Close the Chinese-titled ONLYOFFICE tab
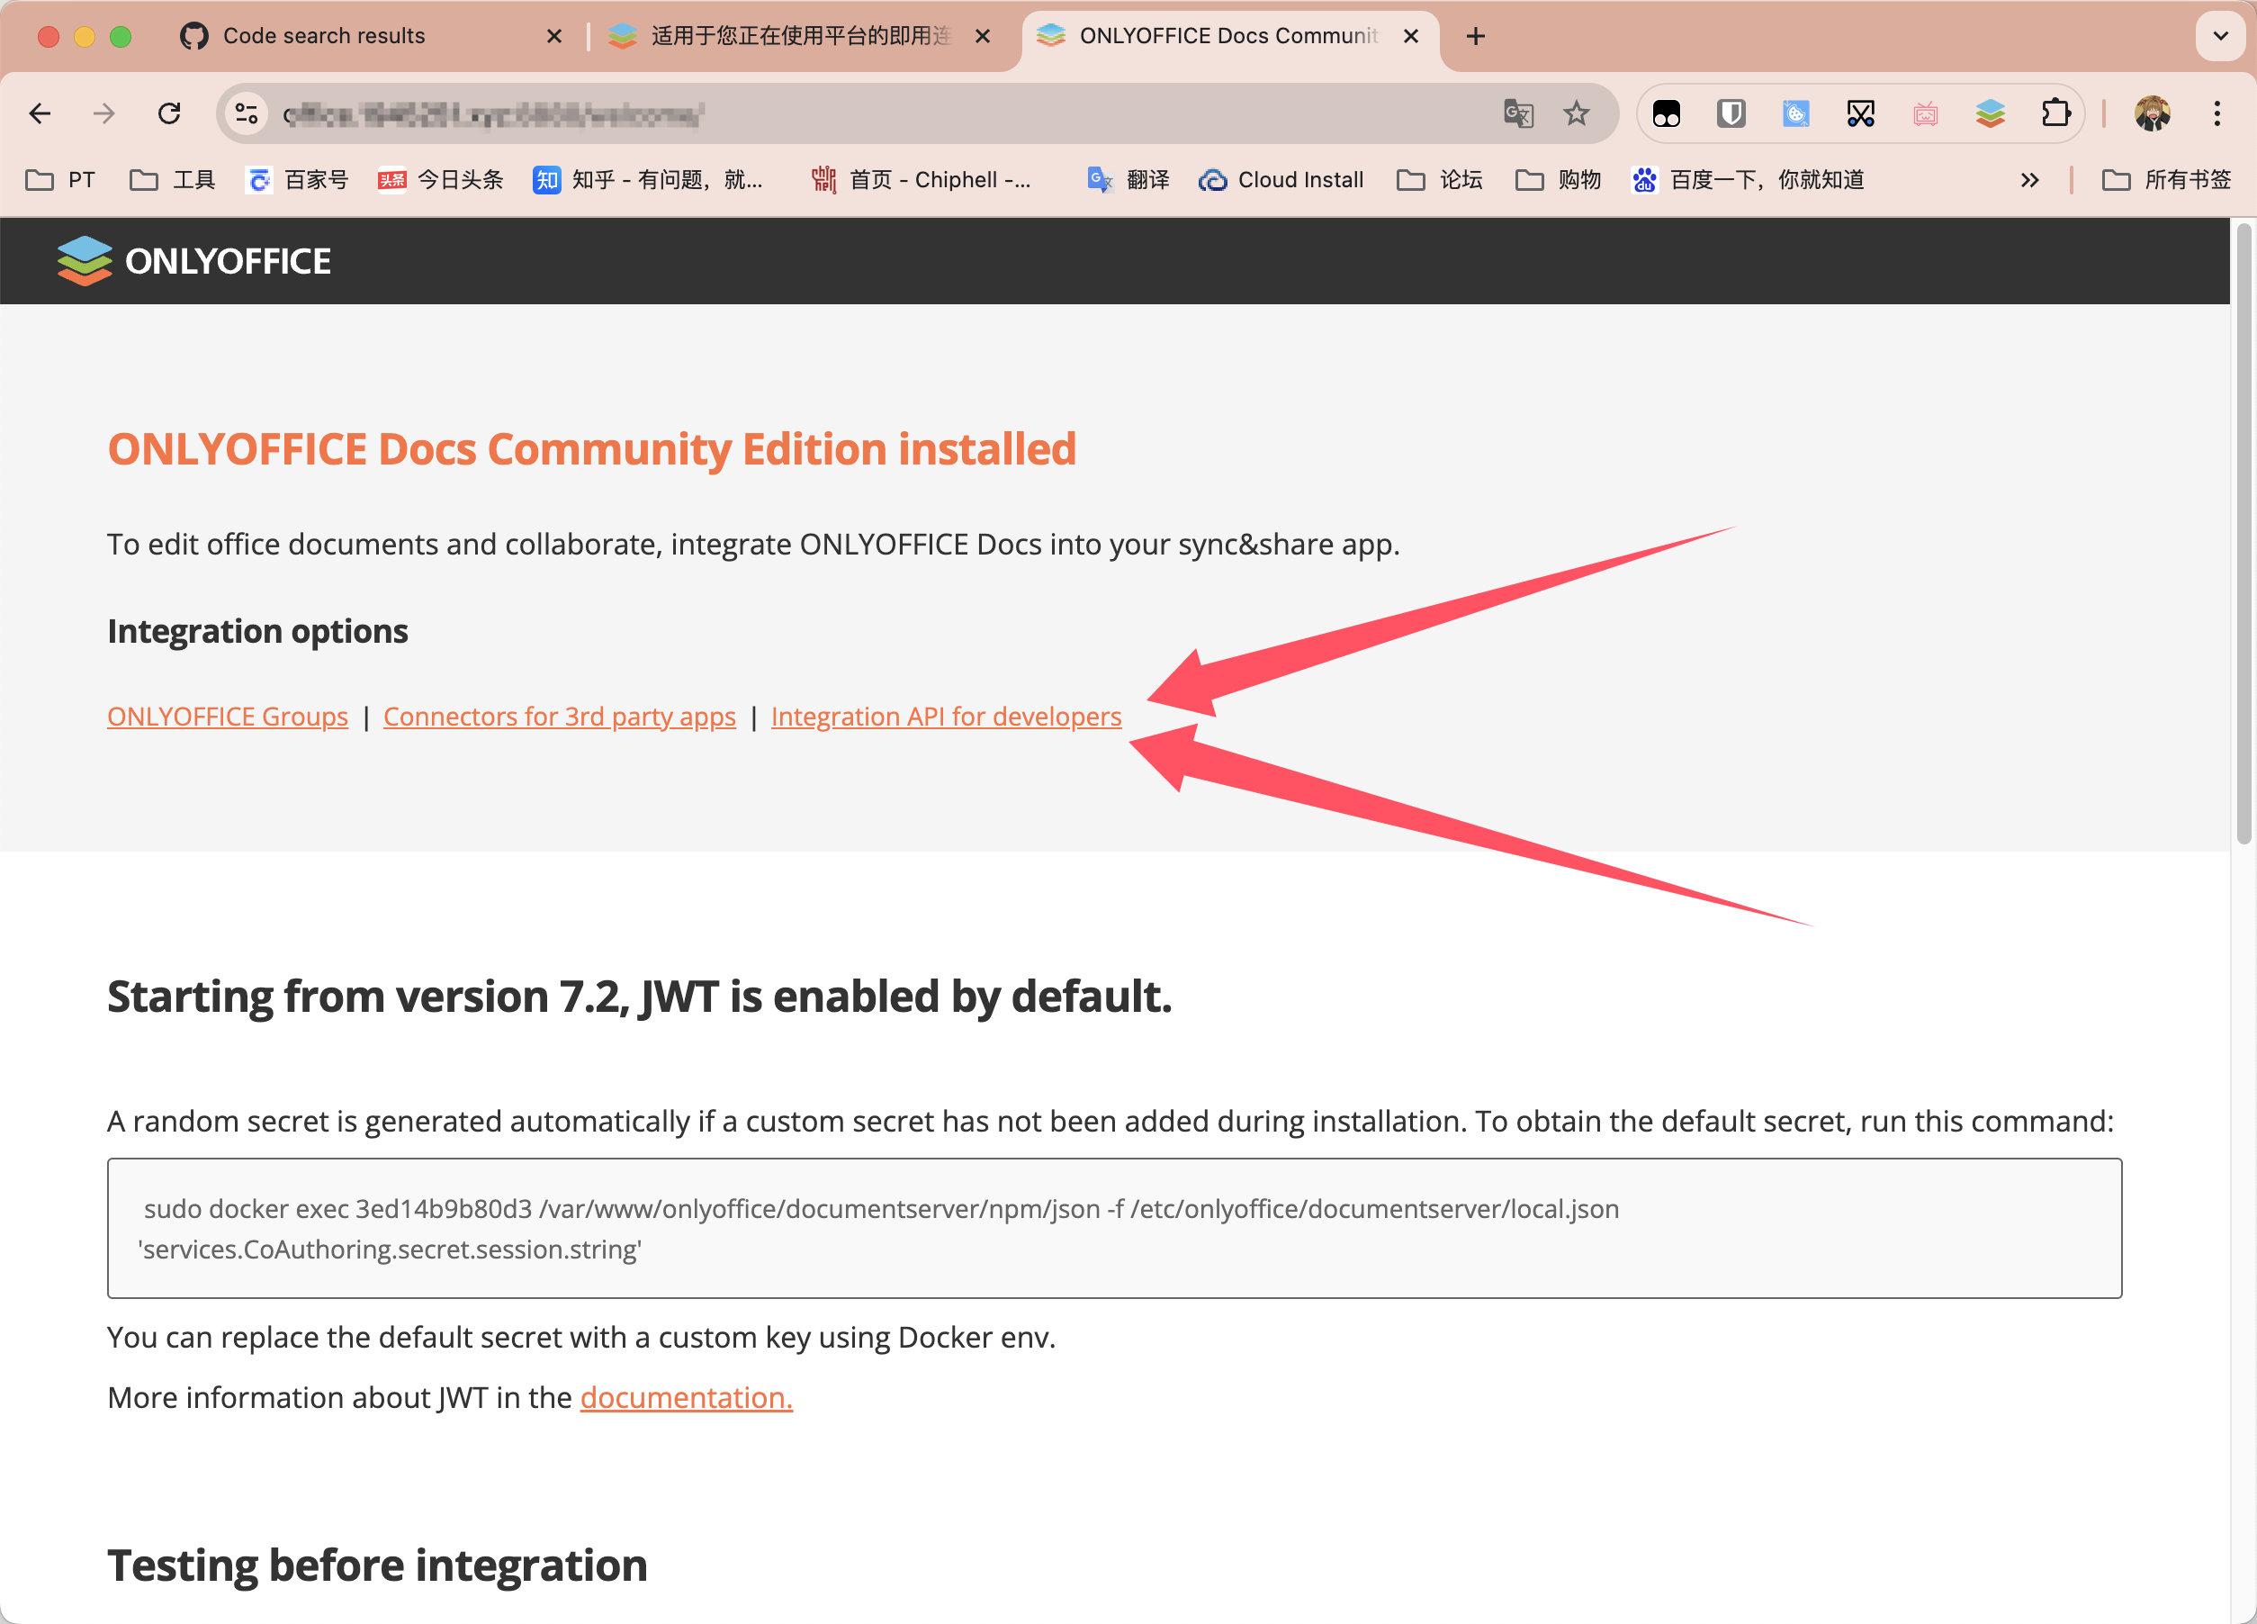The width and height of the screenshot is (2257, 1624). 982,37
